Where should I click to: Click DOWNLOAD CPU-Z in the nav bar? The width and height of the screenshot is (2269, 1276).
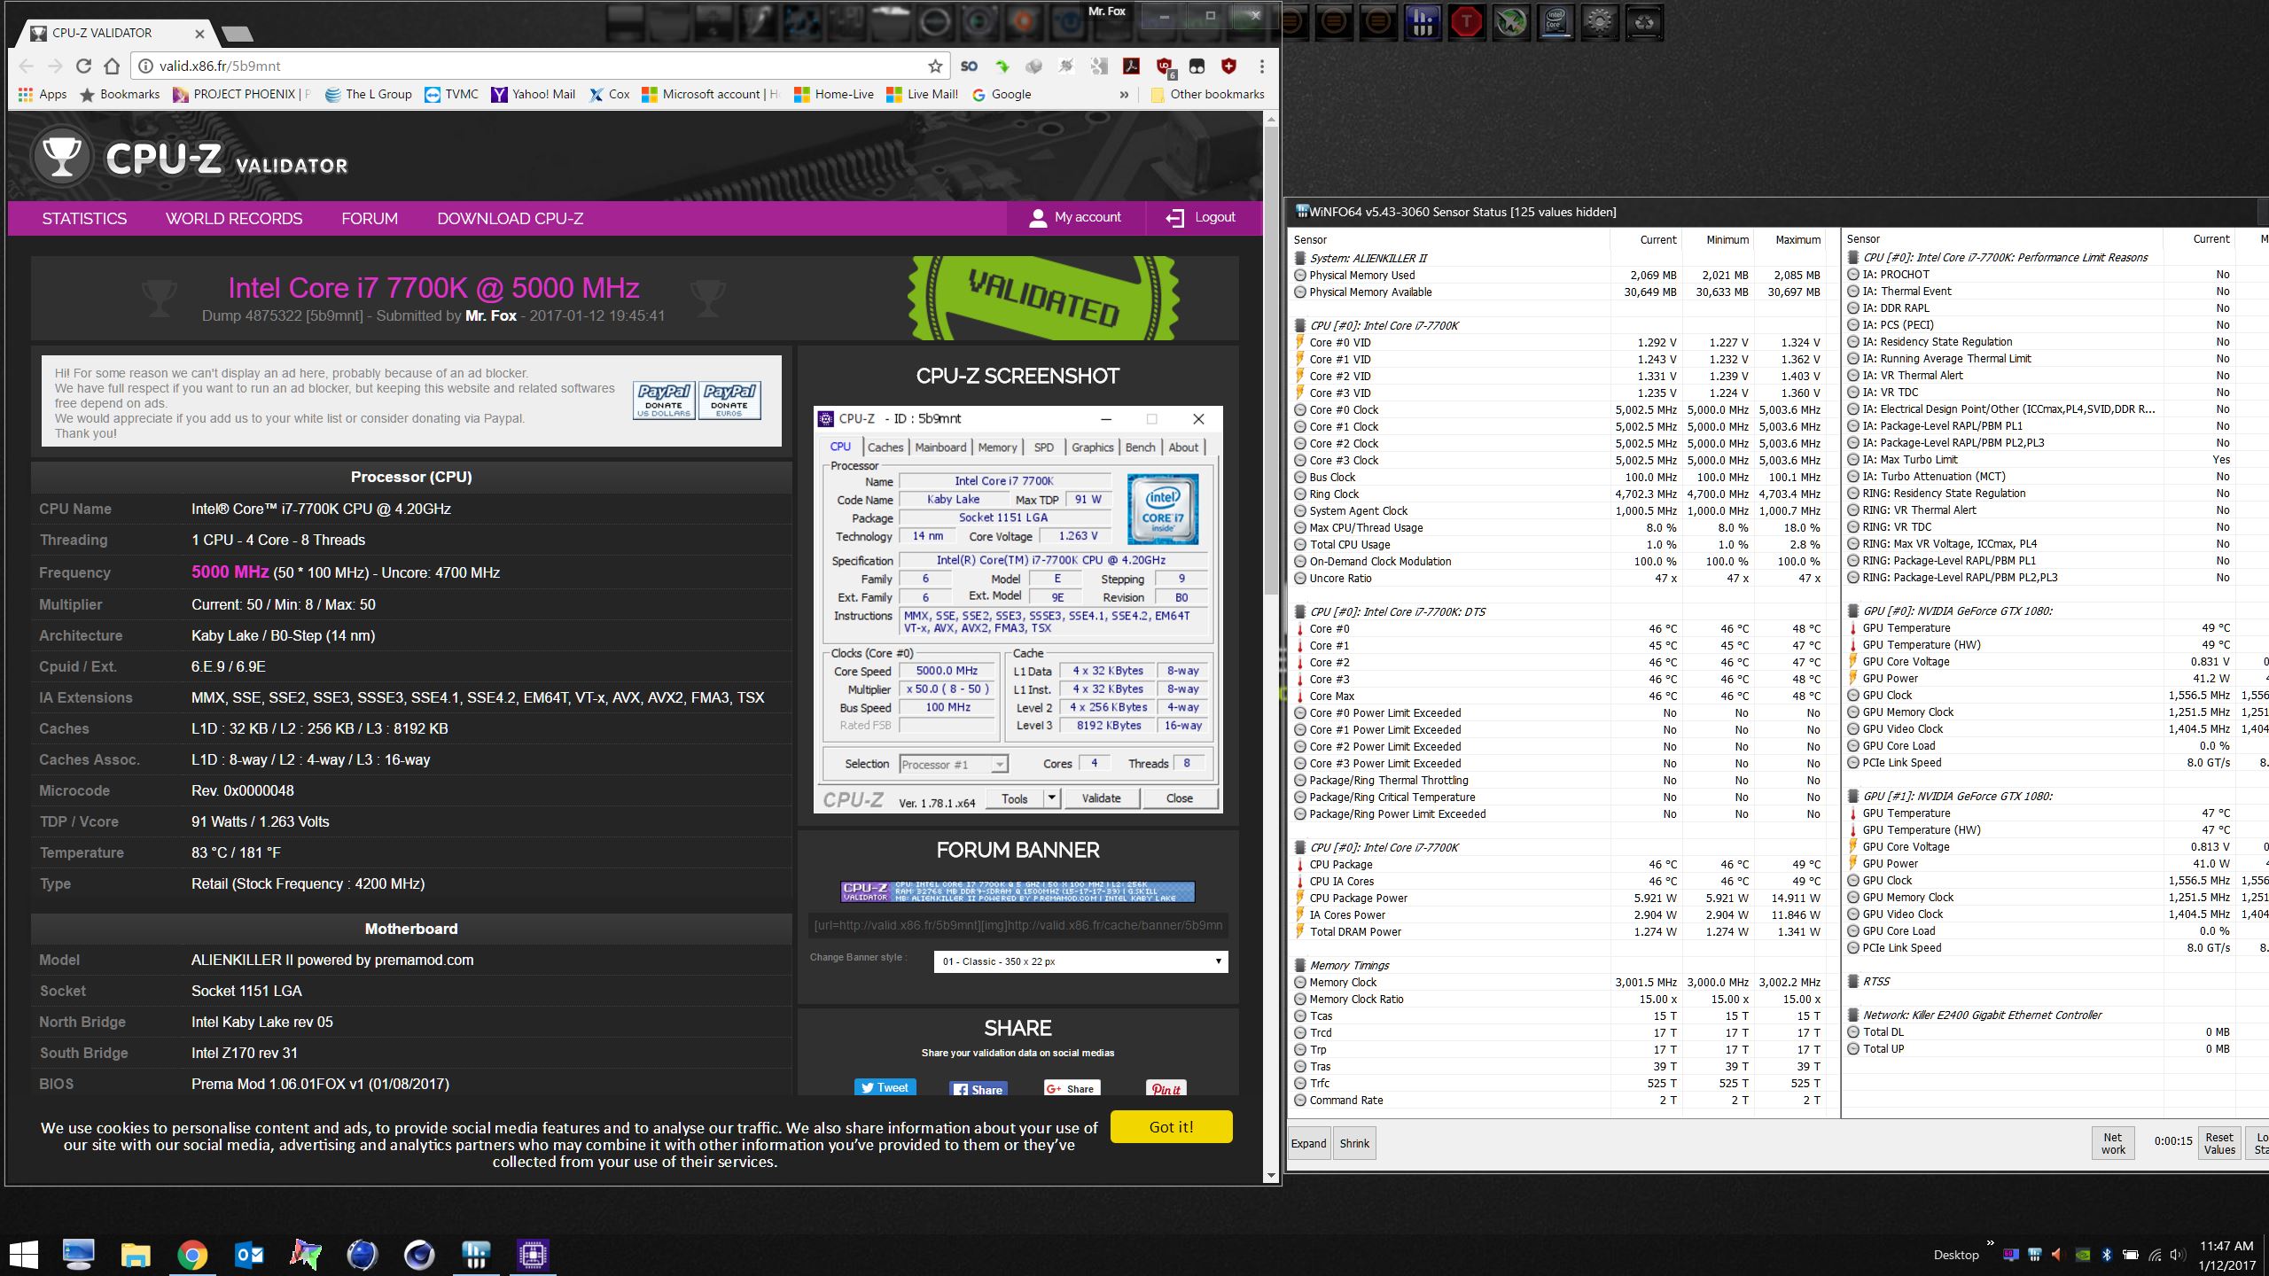(x=510, y=218)
